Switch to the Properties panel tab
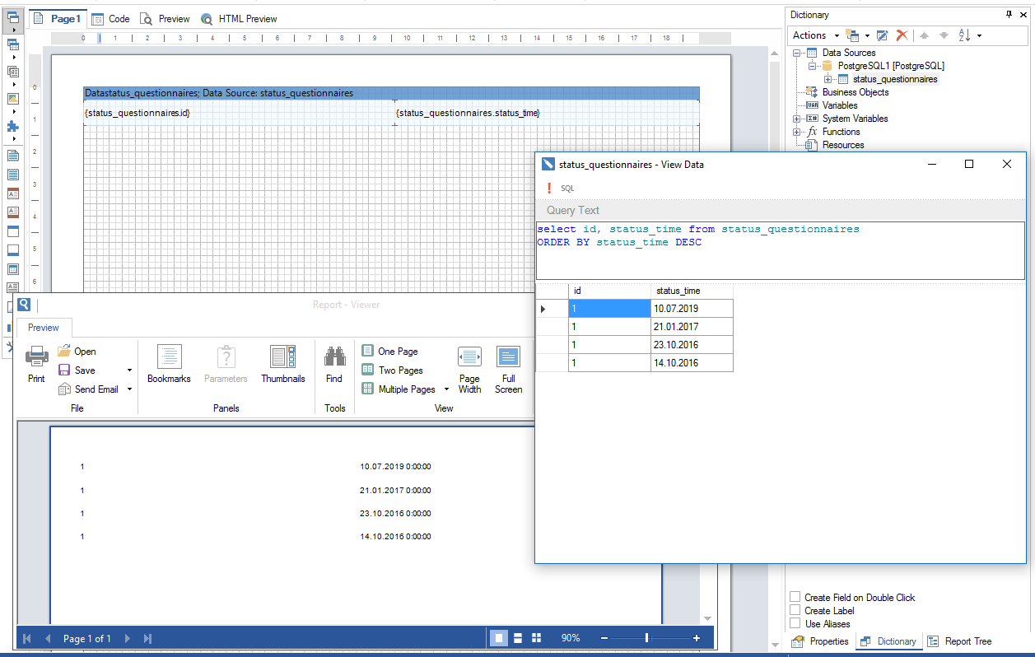Image resolution: width=1035 pixels, height=657 pixels. click(820, 641)
